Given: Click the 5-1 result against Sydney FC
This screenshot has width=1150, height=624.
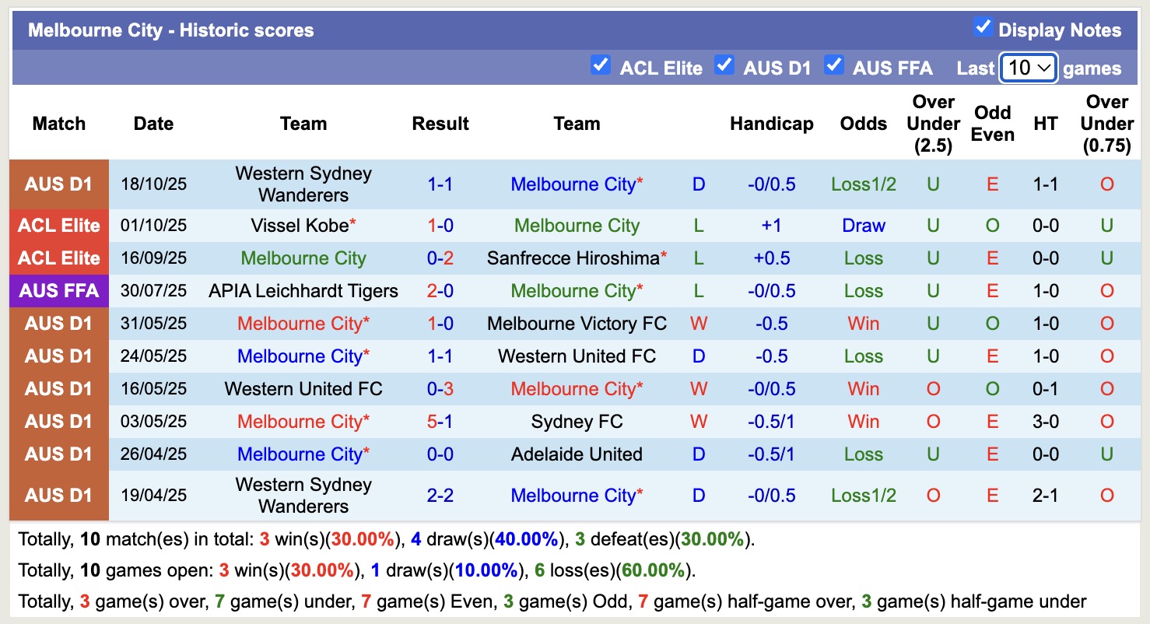Looking at the screenshot, I should coord(440,422).
